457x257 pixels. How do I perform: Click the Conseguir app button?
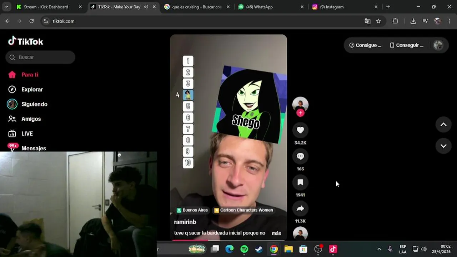(x=407, y=45)
